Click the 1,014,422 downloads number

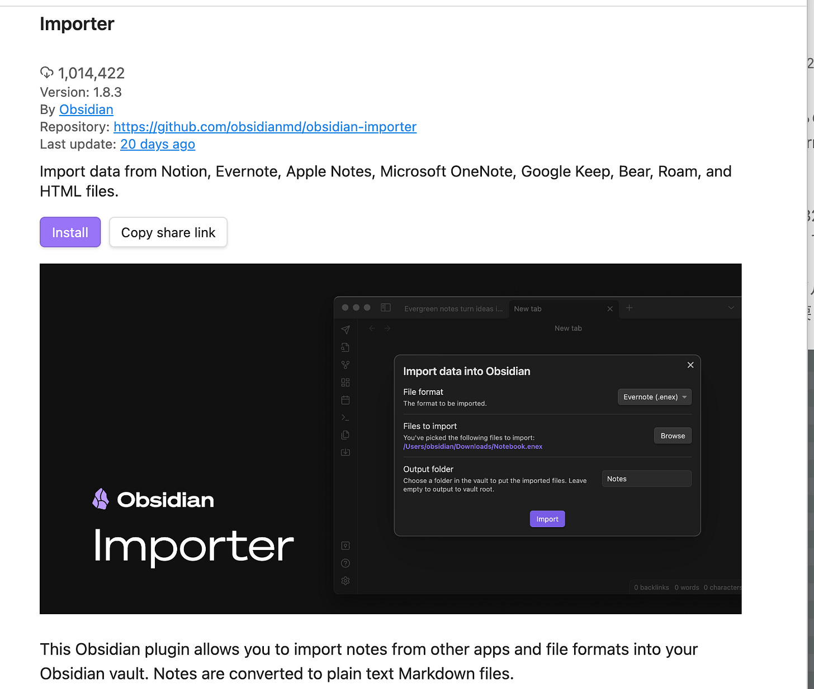click(x=91, y=73)
